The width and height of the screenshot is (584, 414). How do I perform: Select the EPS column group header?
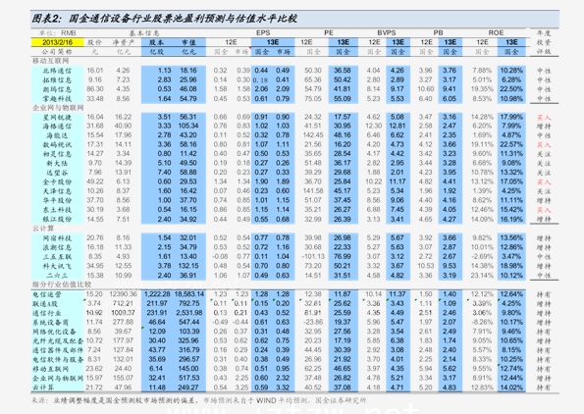(263, 32)
